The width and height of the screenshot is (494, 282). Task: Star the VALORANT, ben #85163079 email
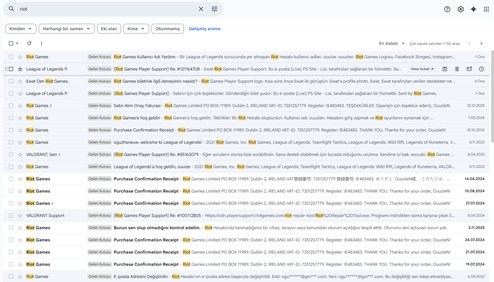pyautogui.click(x=20, y=154)
